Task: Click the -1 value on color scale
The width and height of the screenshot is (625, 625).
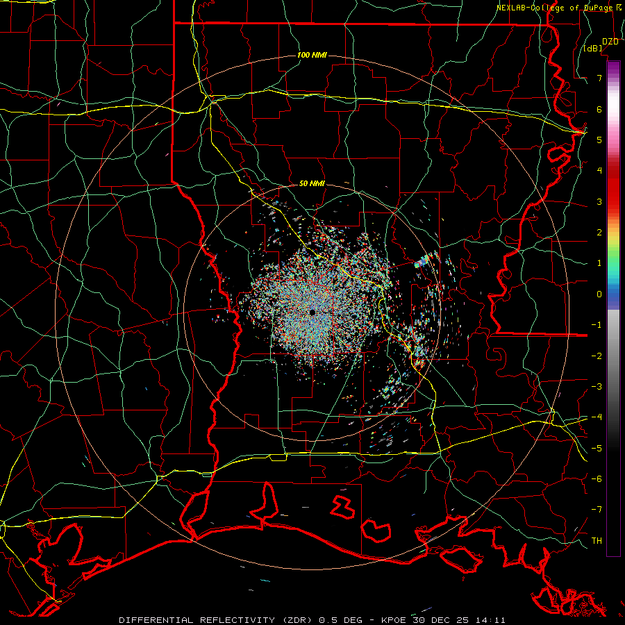Action: coord(597,325)
